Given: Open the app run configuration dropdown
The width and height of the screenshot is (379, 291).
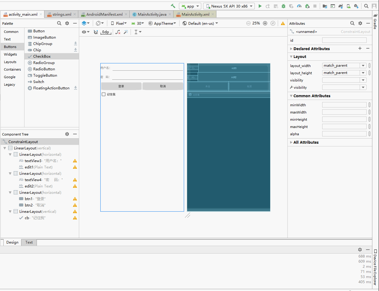Looking at the screenshot, I should (x=190, y=6).
